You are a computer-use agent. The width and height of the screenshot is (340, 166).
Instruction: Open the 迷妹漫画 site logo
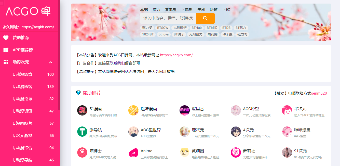click(133, 110)
